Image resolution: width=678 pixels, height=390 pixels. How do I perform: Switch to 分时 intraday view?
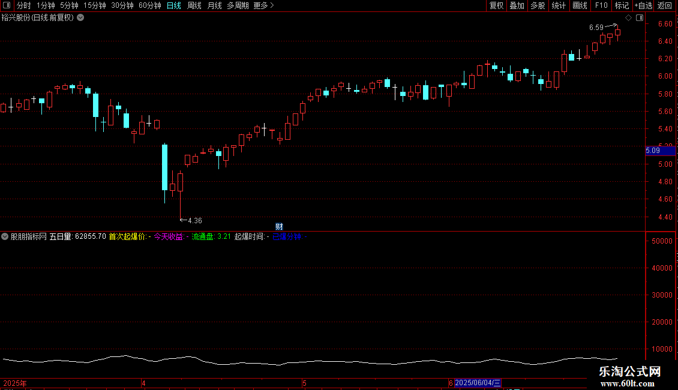coord(24,5)
